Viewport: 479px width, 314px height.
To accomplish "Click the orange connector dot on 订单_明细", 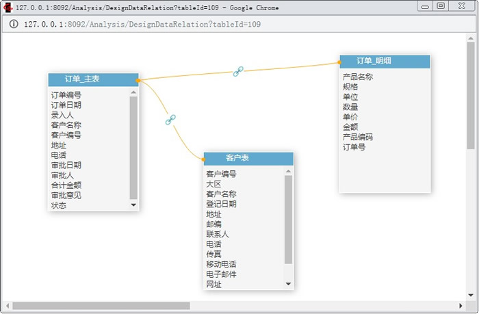I will 340,62.
